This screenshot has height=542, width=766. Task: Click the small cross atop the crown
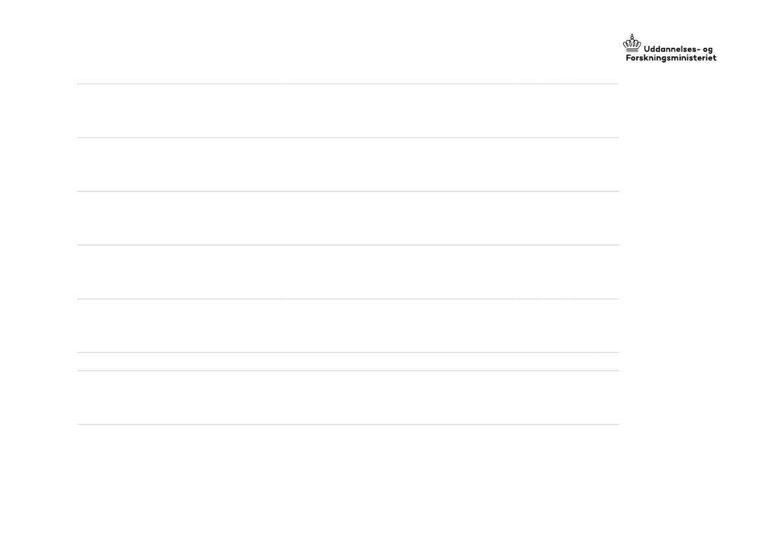click(632, 35)
